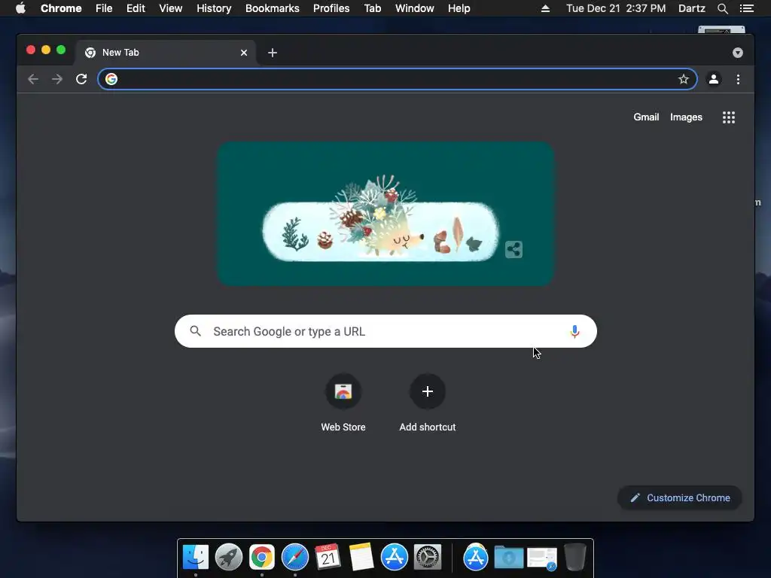
Task: Start voice search with the microphone
Action: [x=574, y=332]
